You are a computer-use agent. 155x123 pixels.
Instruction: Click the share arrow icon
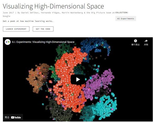146,41
